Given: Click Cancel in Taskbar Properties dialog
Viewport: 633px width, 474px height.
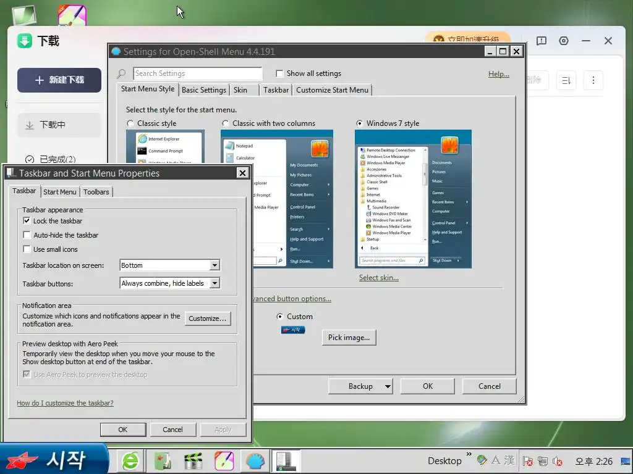Looking at the screenshot, I should click(172, 430).
